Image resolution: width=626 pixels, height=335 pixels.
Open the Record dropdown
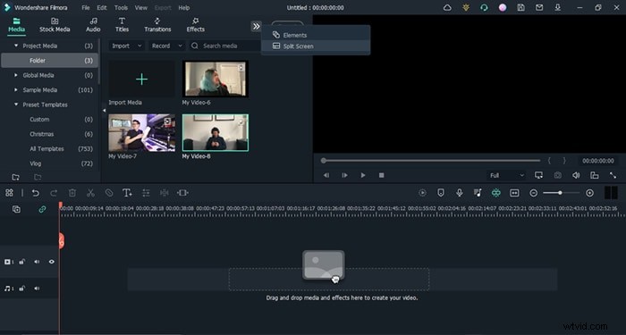point(167,46)
